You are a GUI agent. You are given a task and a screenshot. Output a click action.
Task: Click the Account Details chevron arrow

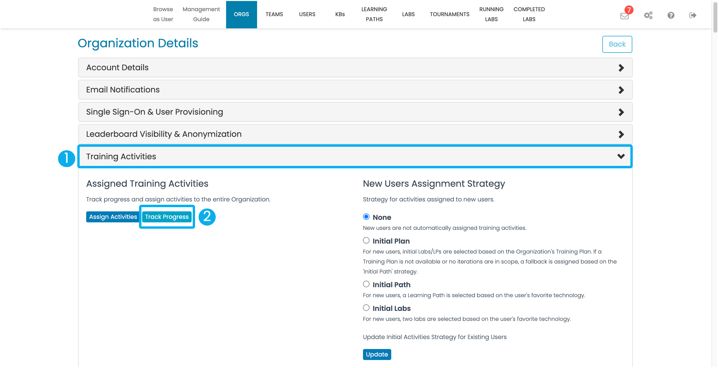(621, 68)
